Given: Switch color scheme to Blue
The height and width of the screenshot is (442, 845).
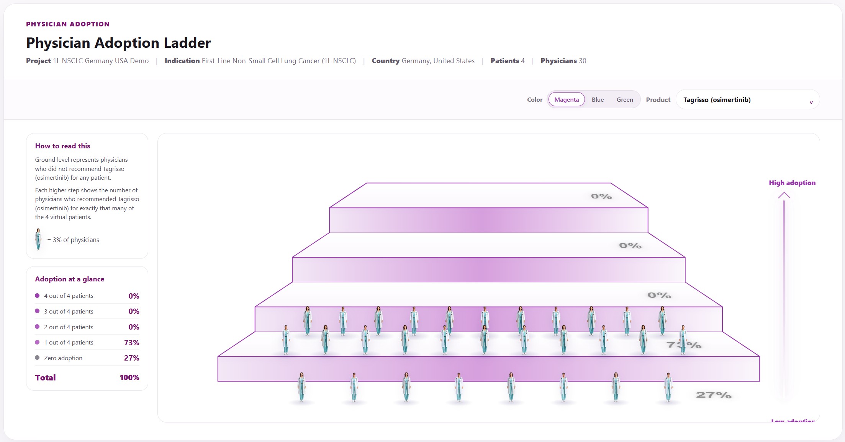Looking at the screenshot, I should click(598, 99).
